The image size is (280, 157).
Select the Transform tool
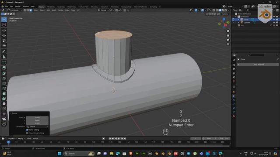tap(4, 46)
